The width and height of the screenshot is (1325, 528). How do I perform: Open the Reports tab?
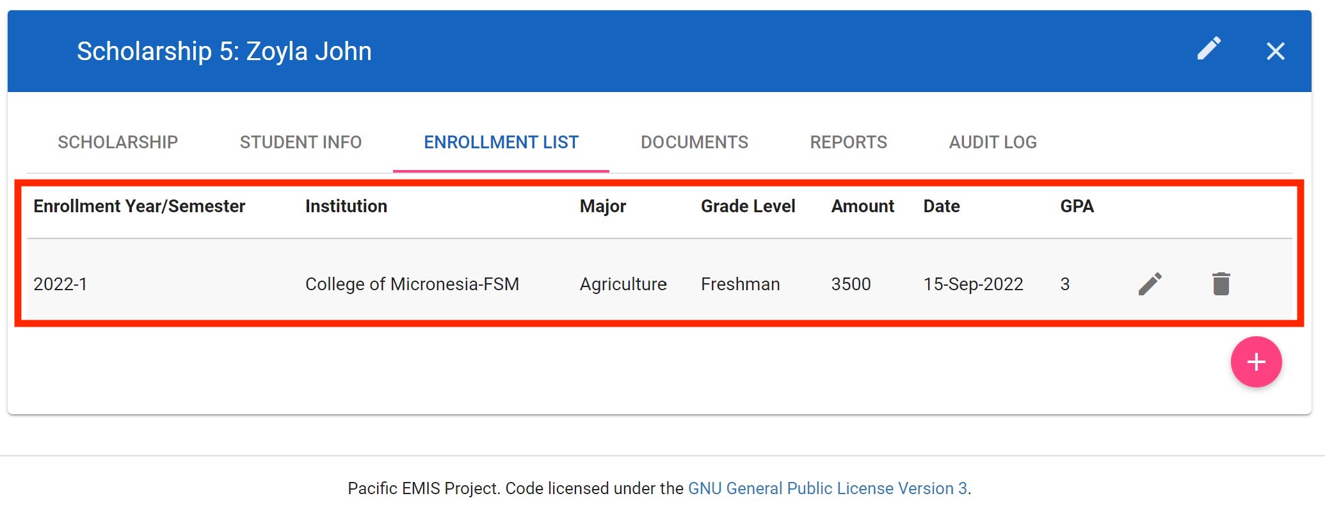[848, 142]
